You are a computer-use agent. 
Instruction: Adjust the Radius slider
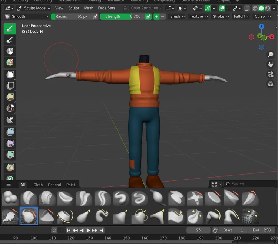72,16
